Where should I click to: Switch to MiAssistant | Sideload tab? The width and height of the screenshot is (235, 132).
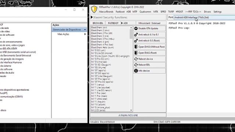click(x=149, y=23)
